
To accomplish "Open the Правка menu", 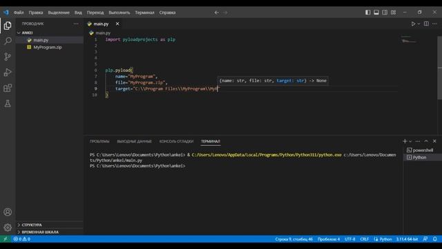I will tap(36, 12).
